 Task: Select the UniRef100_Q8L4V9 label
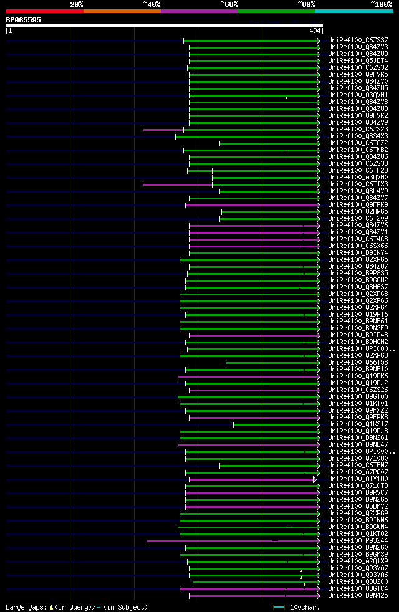click(358, 191)
